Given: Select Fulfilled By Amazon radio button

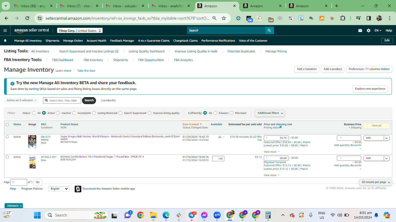Looking at the screenshot, I should [215, 113].
